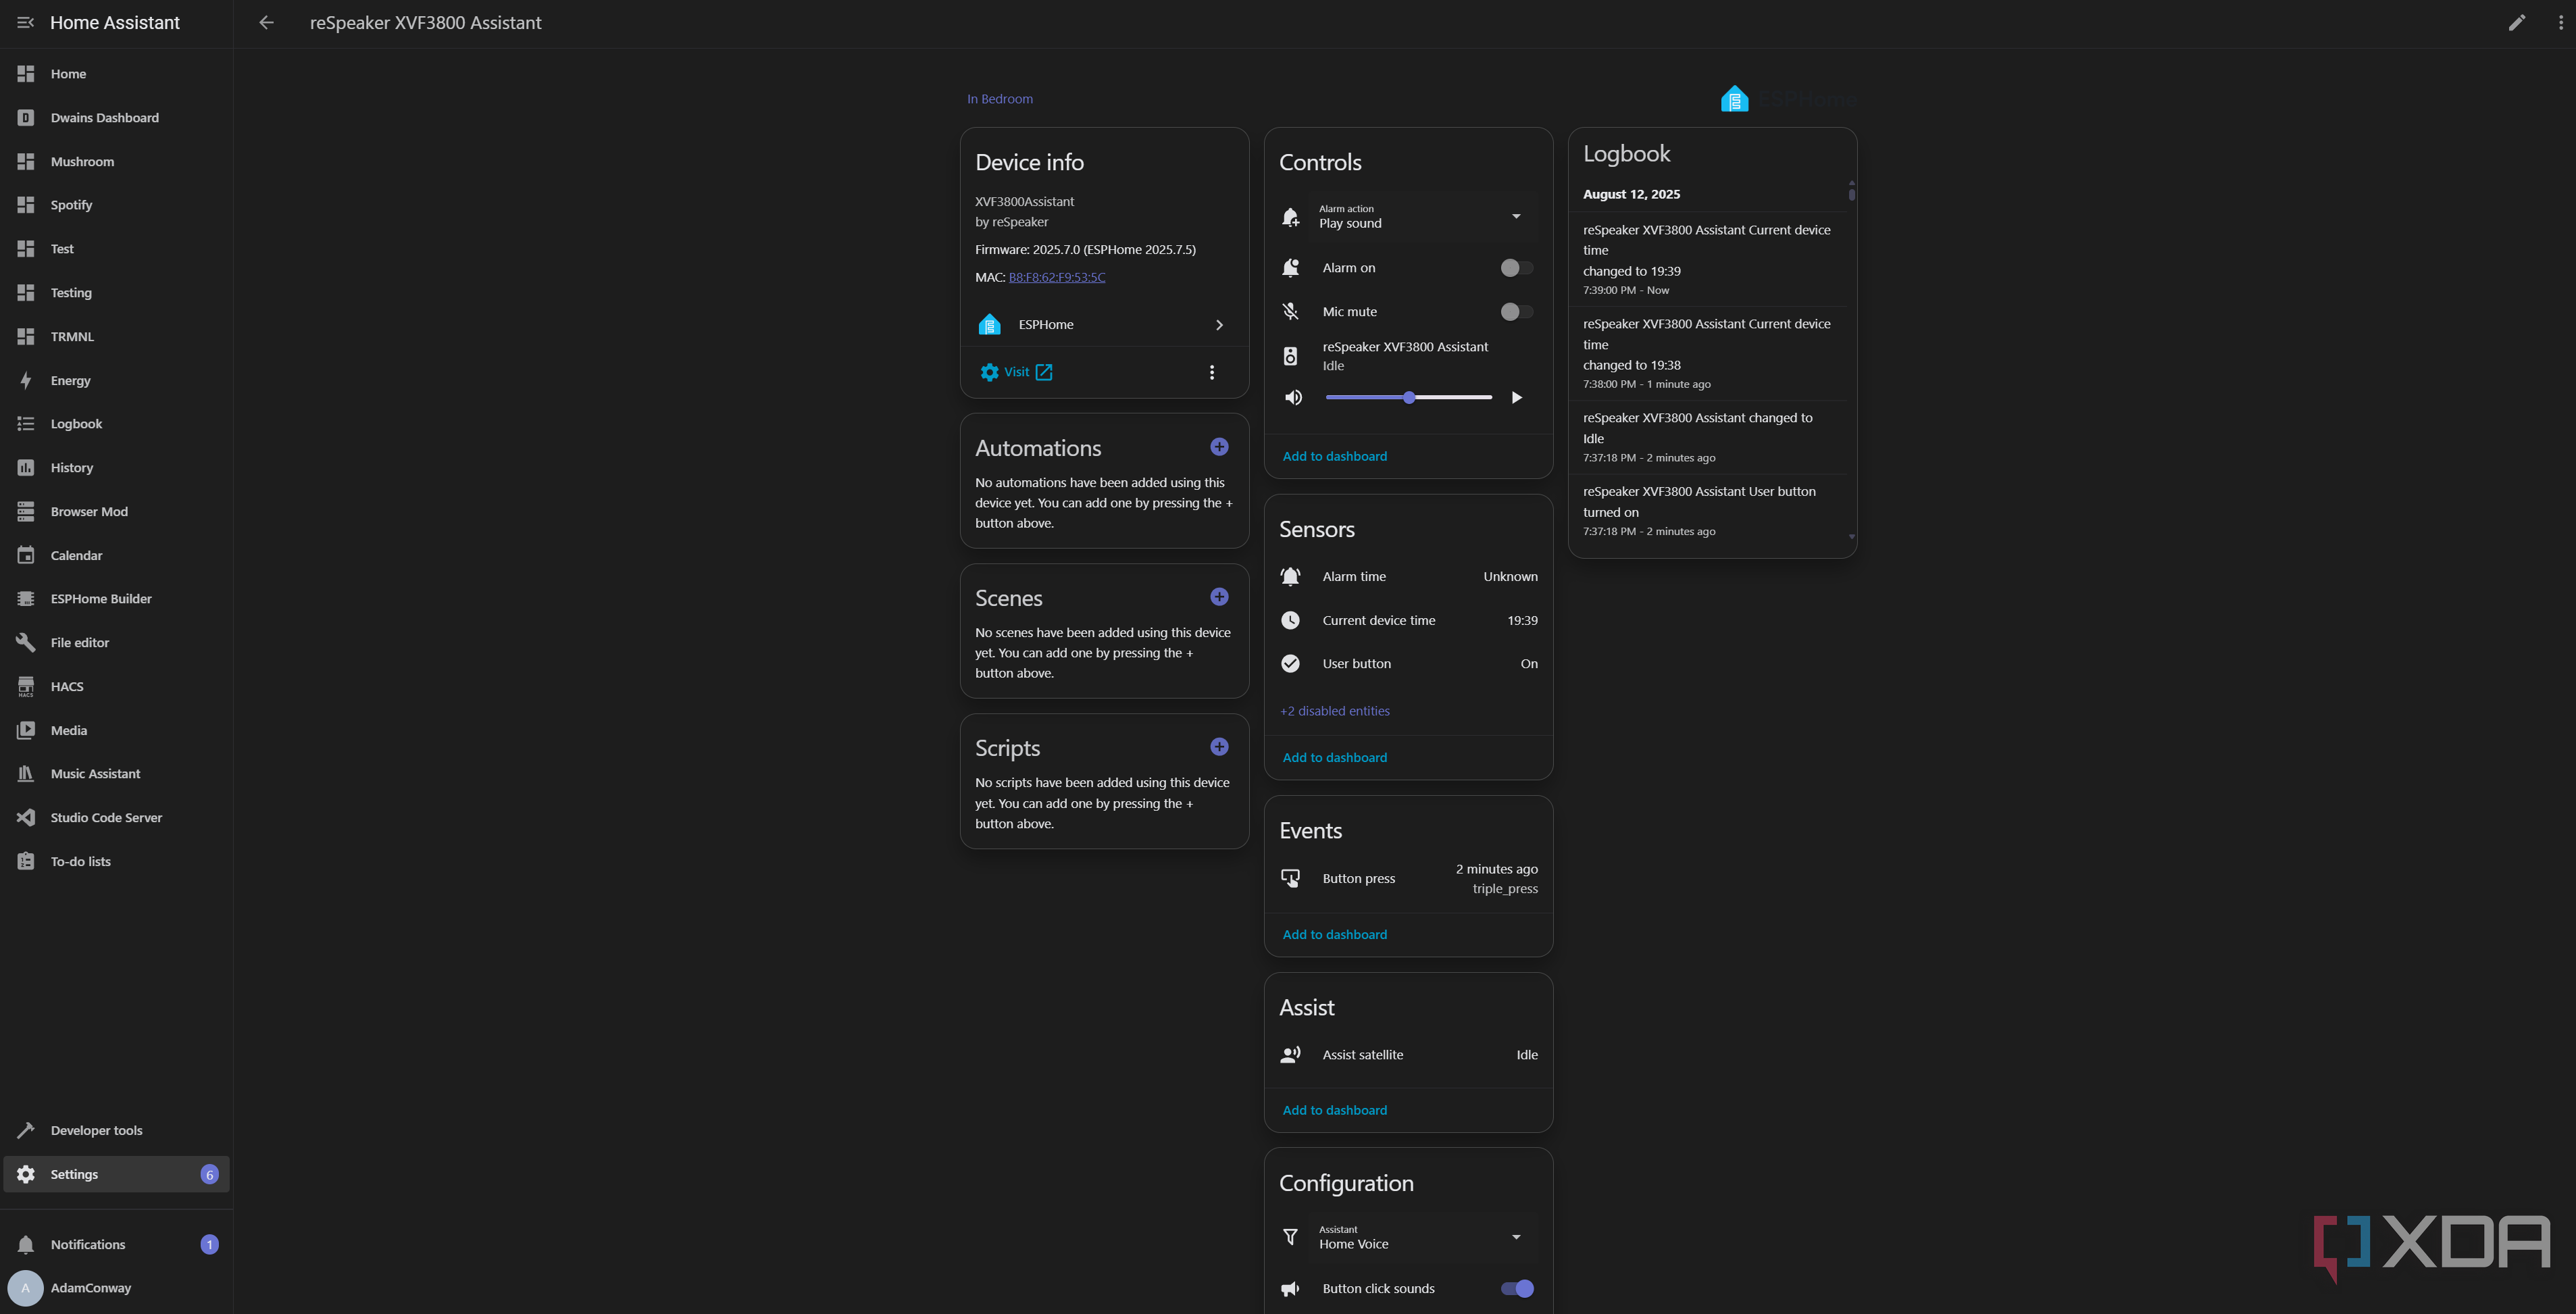
Task: Open the Alarm action dropdown
Action: 1516,216
